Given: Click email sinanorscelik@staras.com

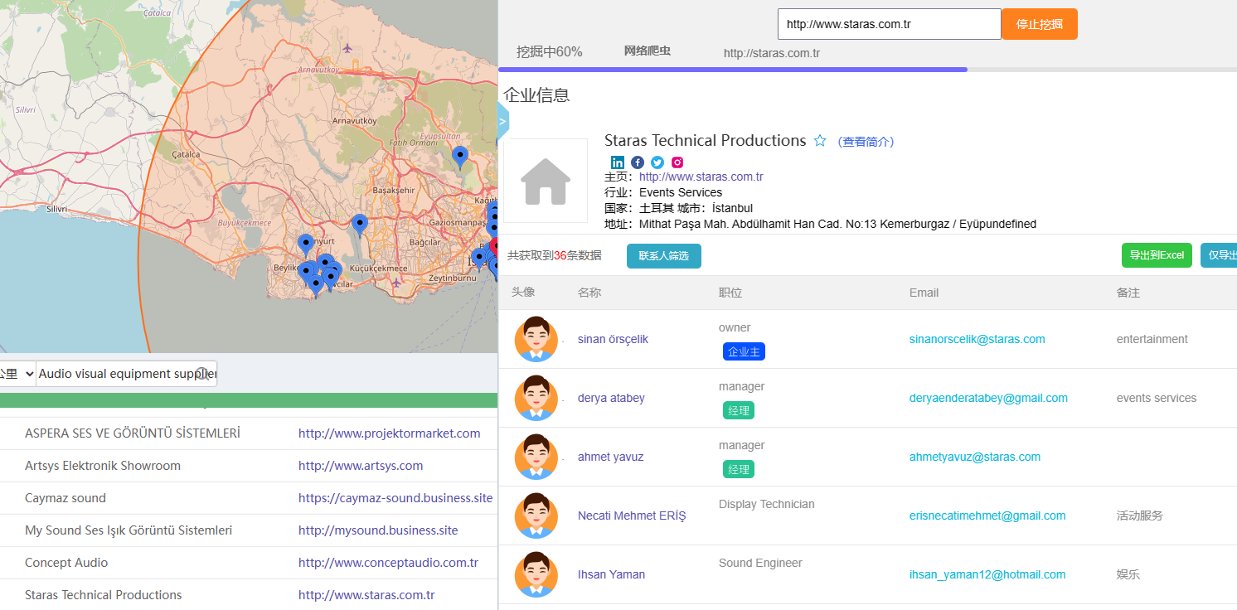Looking at the screenshot, I should click(x=977, y=339).
